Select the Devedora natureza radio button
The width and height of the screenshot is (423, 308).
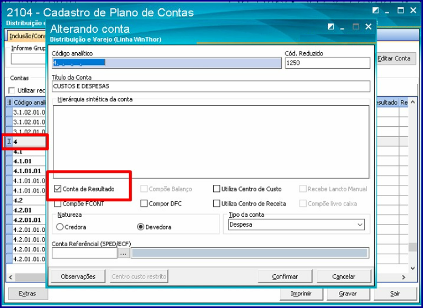(x=141, y=227)
